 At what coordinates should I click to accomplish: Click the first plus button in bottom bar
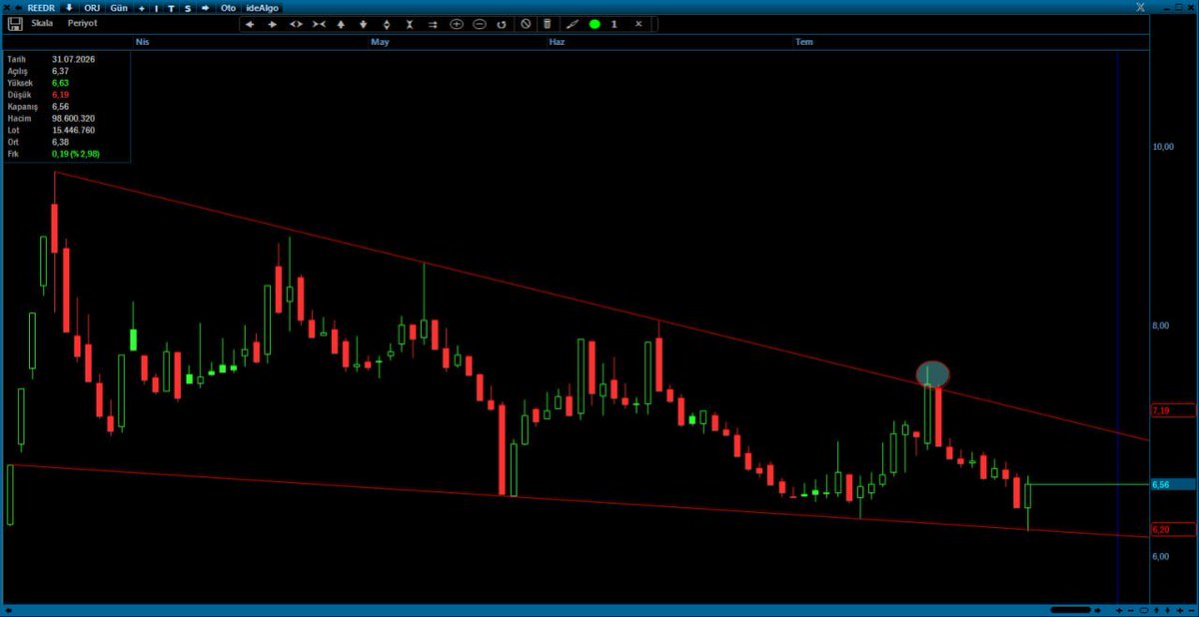click(1119, 610)
